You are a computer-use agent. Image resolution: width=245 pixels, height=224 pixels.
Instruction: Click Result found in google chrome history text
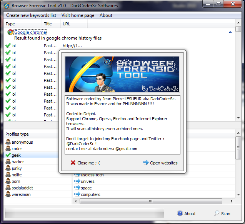click(58, 38)
